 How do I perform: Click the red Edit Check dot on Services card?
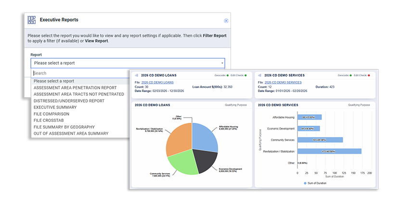pos(369,75)
